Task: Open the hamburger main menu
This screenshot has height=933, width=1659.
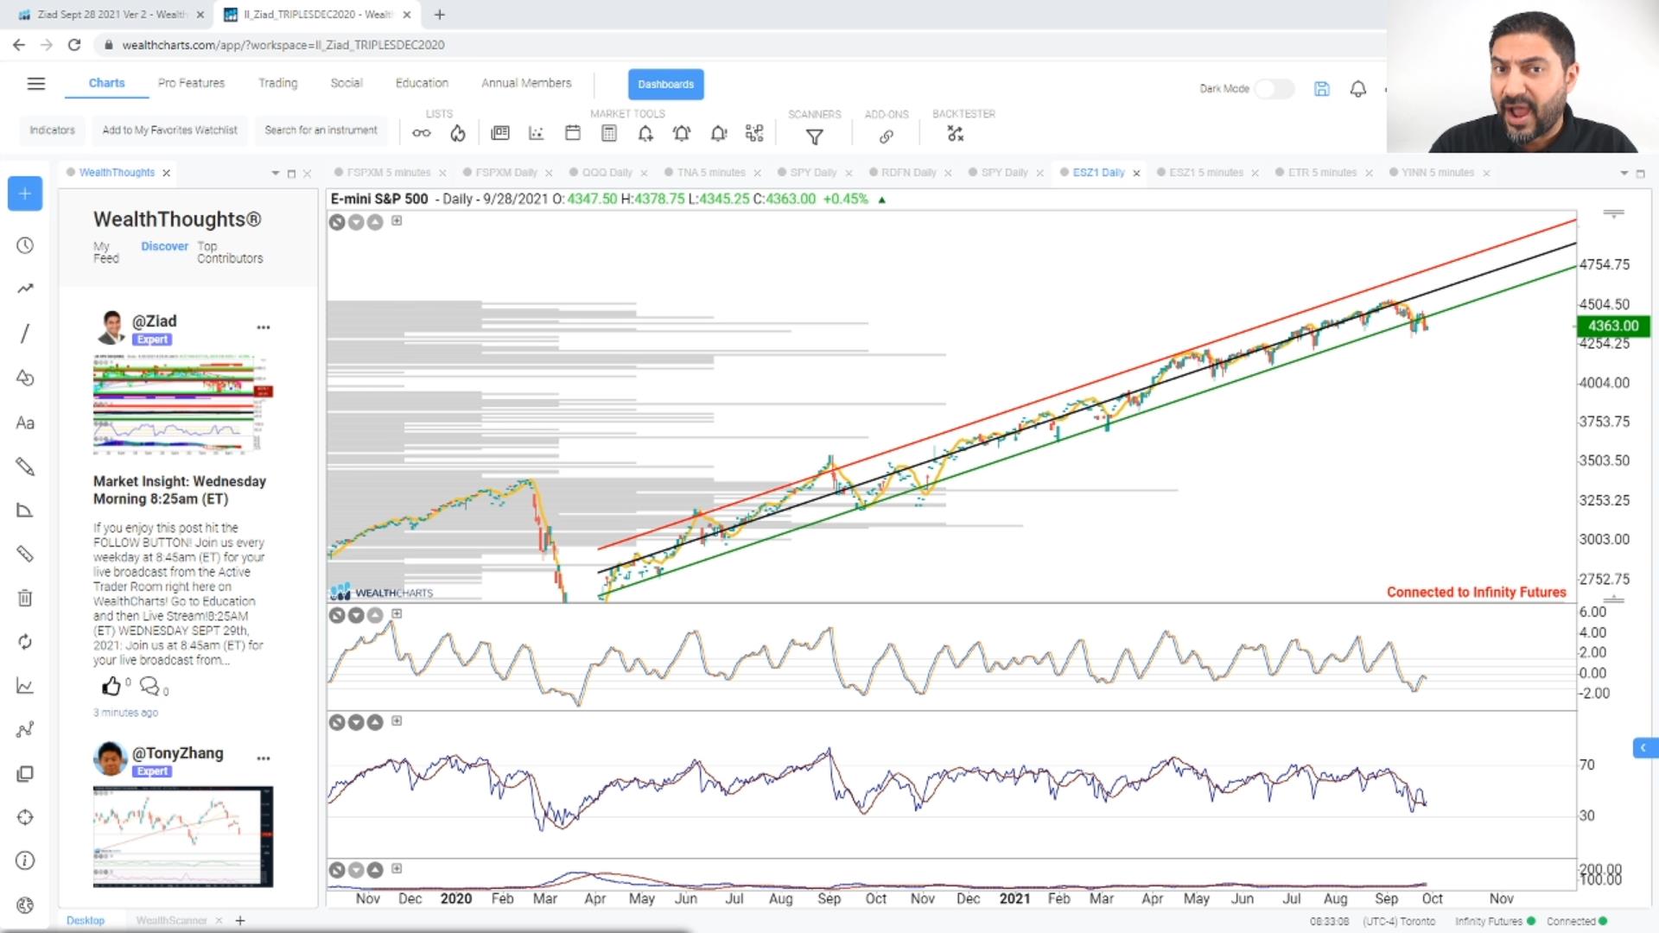Action: pyautogui.click(x=35, y=84)
